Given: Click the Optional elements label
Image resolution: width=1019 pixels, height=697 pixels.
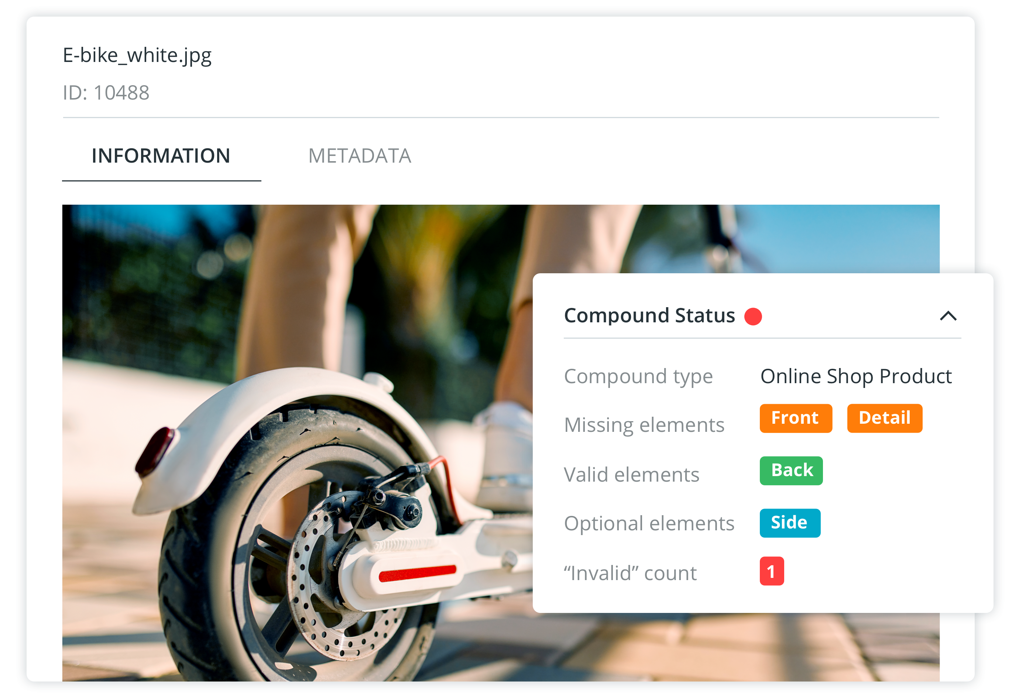Looking at the screenshot, I should coord(649,523).
